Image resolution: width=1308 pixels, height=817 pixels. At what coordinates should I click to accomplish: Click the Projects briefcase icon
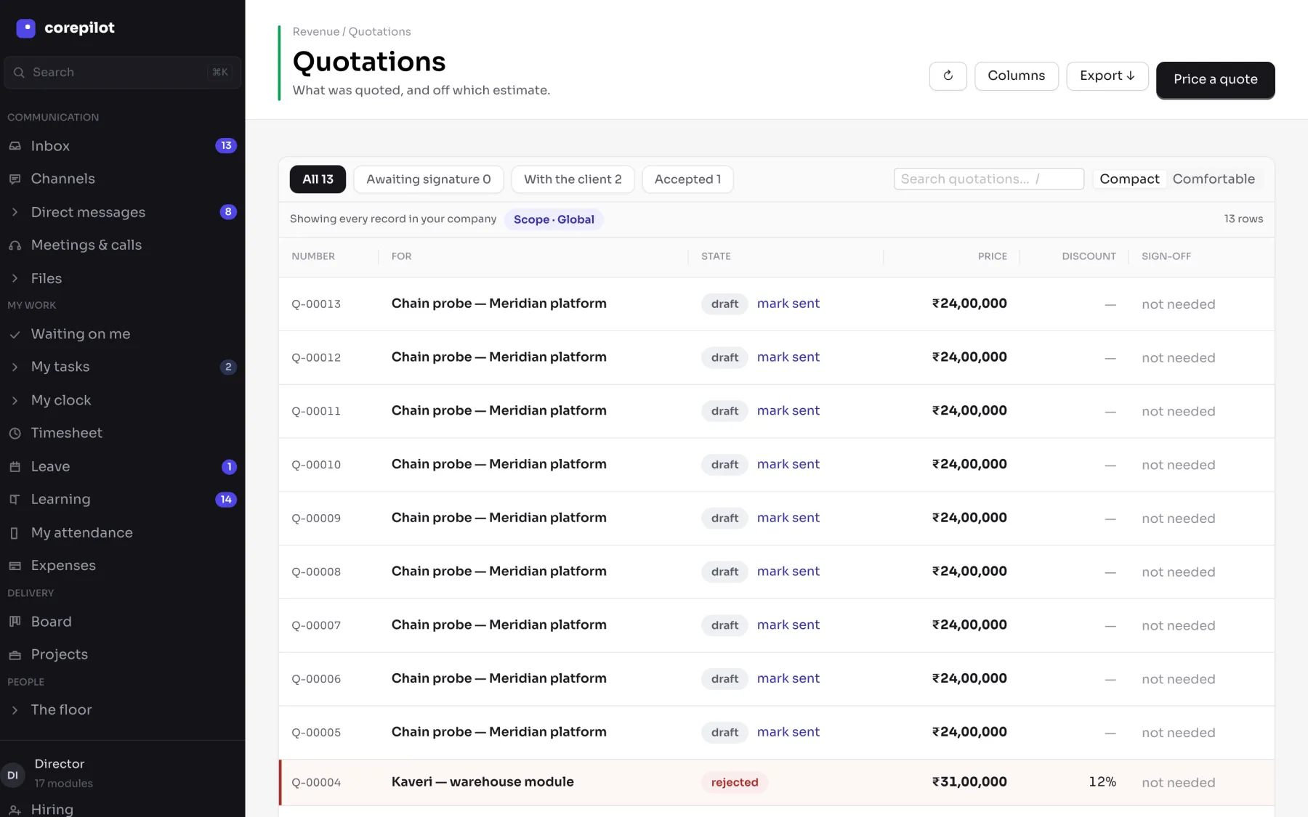(x=15, y=655)
